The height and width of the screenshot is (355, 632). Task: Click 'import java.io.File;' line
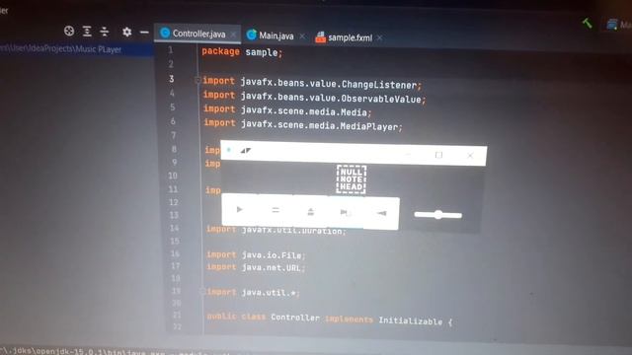point(257,254)
